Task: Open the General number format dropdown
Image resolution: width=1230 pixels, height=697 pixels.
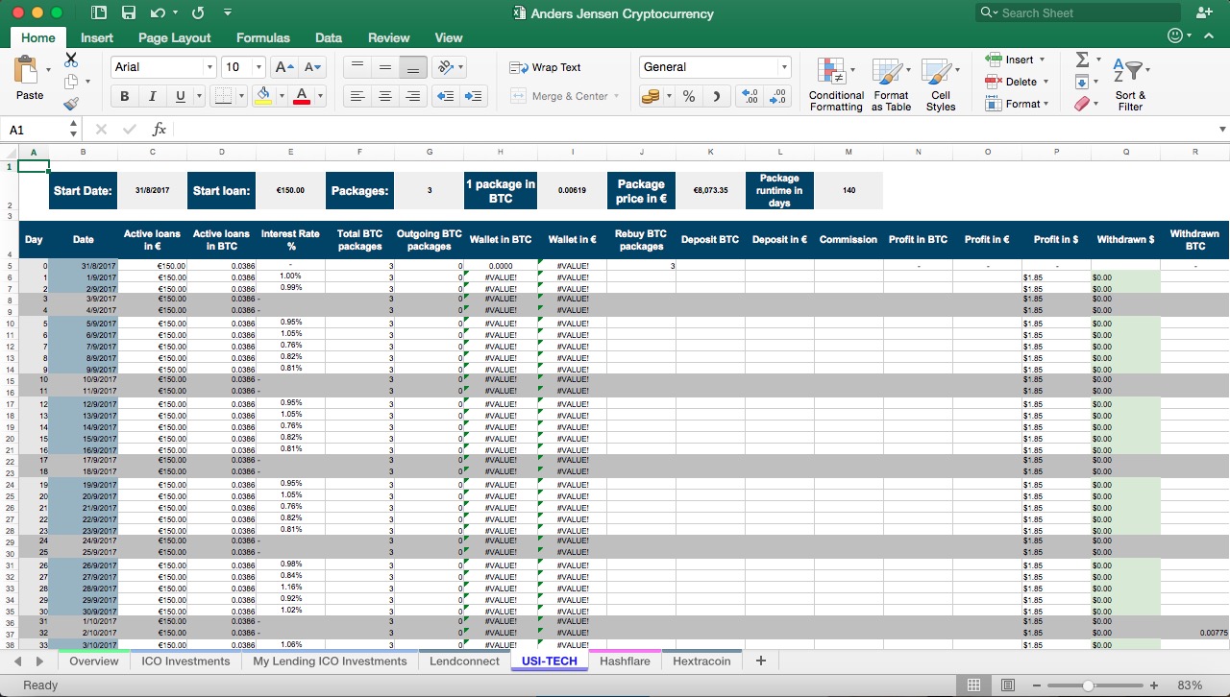Action: 784,67
